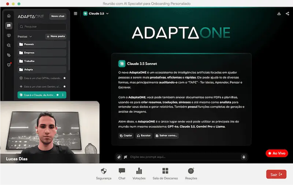Open the home icon in sidebar
The image size is (293, 185).
(x=9, y=16)
